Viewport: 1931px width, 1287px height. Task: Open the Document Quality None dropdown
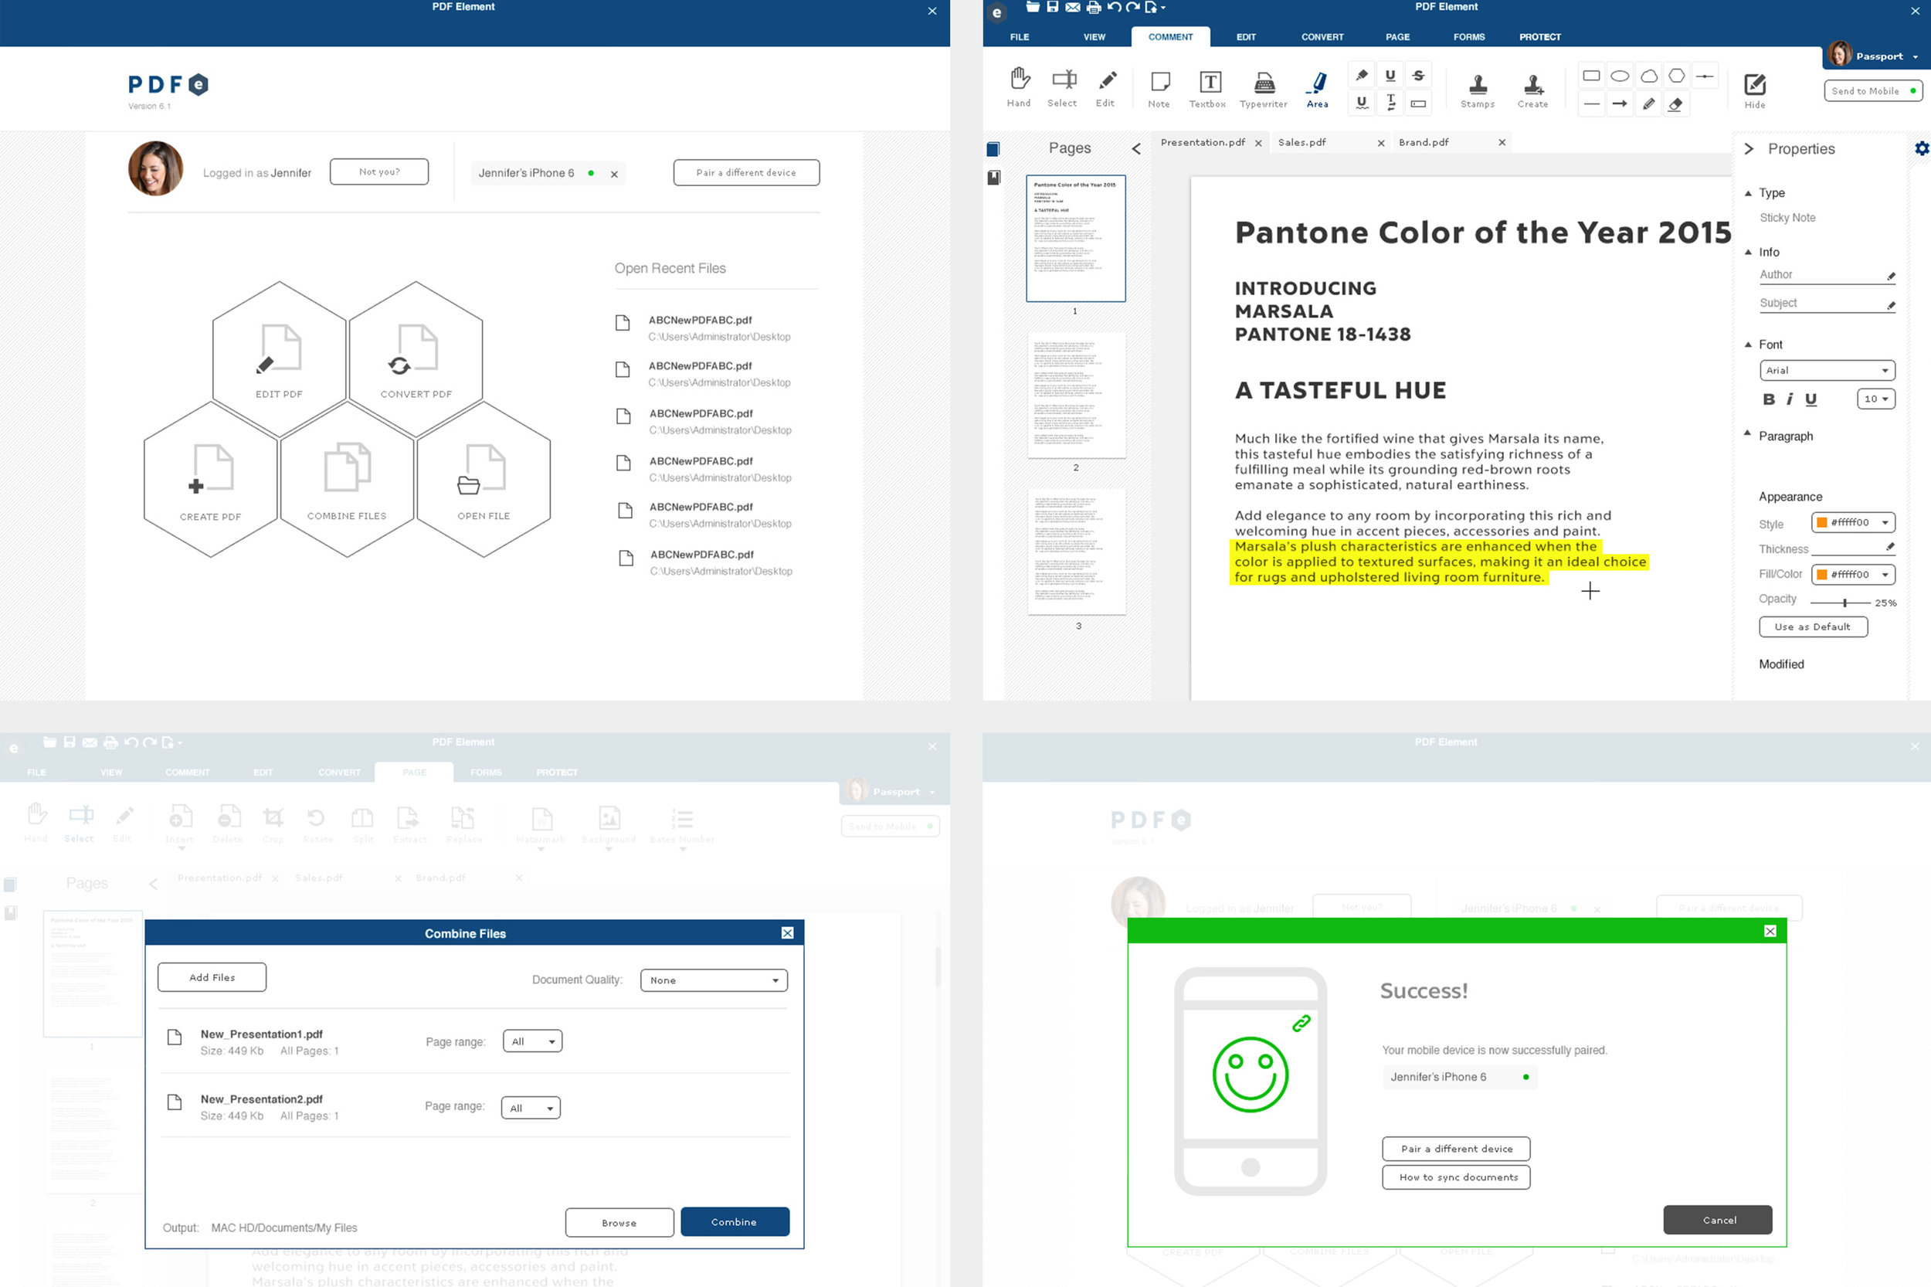713,980
